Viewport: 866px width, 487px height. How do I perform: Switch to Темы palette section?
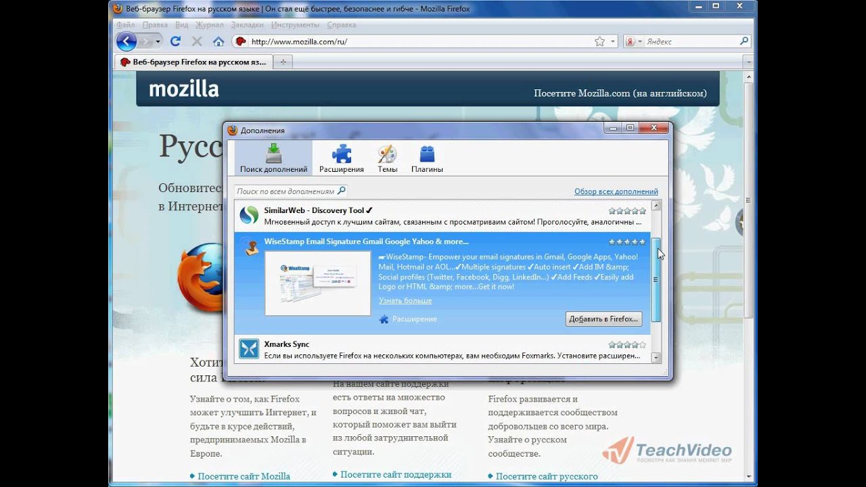(x=387, y=158)
